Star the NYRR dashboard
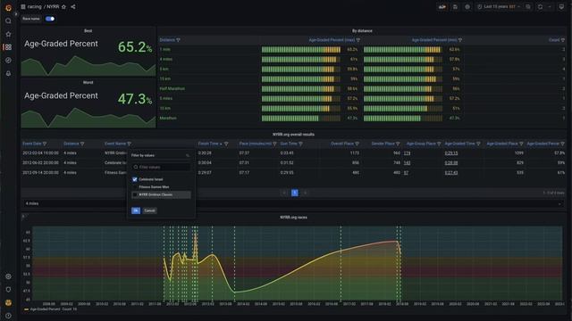The image size is (572, 321). click(x=63, y=6)
